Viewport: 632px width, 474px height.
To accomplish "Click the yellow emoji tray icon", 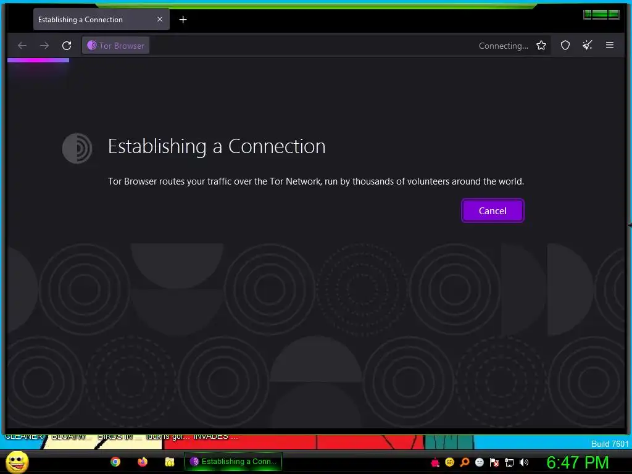I will pyautogui.click(x=449, y=462).
